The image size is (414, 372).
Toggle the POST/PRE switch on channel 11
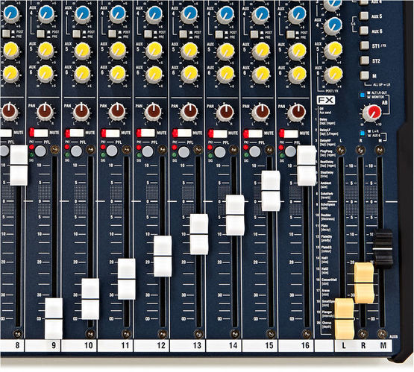[112, 34]
